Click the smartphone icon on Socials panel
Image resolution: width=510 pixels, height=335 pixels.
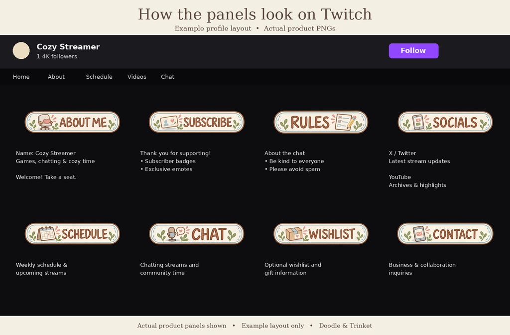(x=418, y=123)
